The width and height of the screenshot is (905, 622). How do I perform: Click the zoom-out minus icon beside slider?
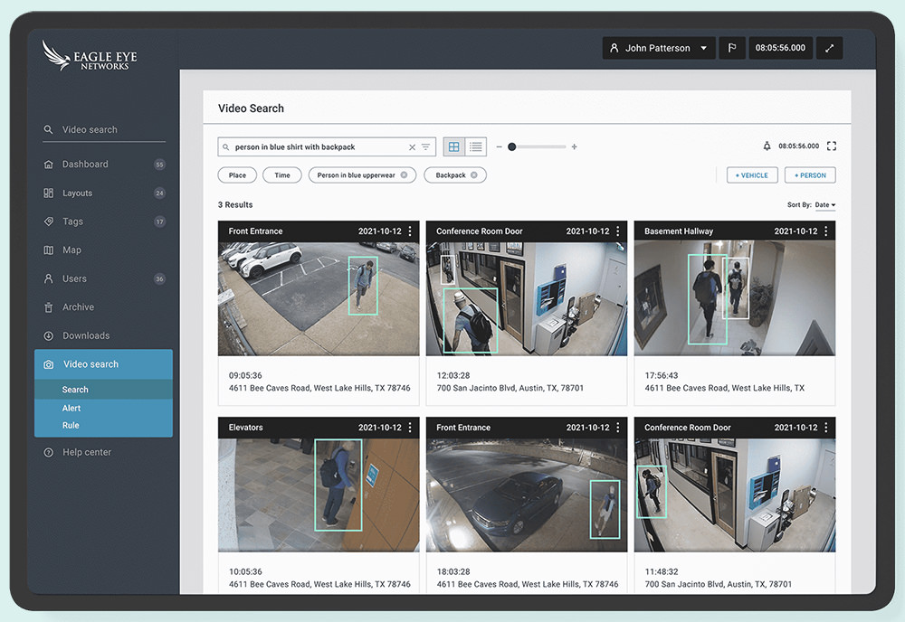499,146
